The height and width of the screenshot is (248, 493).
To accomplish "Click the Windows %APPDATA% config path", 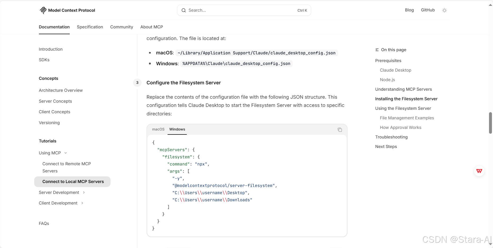I will (236, 64).
